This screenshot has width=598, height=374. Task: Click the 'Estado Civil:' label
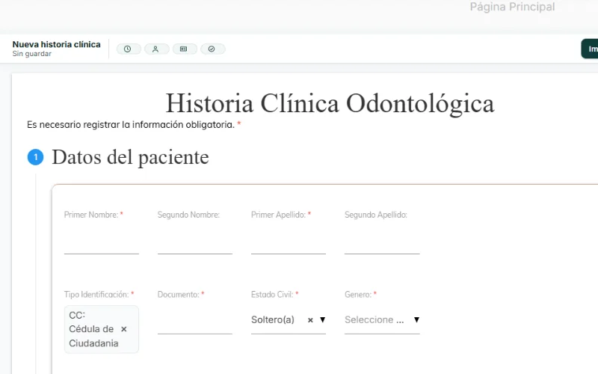coord(272,295)
